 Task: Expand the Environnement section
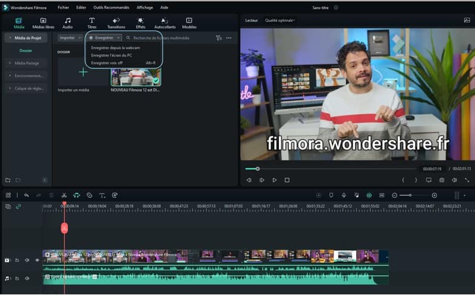point(26,76)
